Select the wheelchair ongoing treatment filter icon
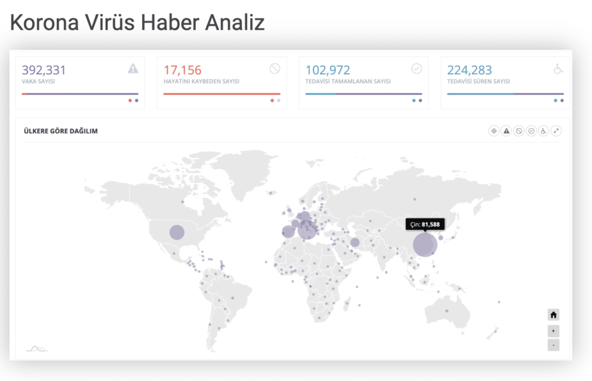Viewport: 592px width, 381px height. coord(544,131)
